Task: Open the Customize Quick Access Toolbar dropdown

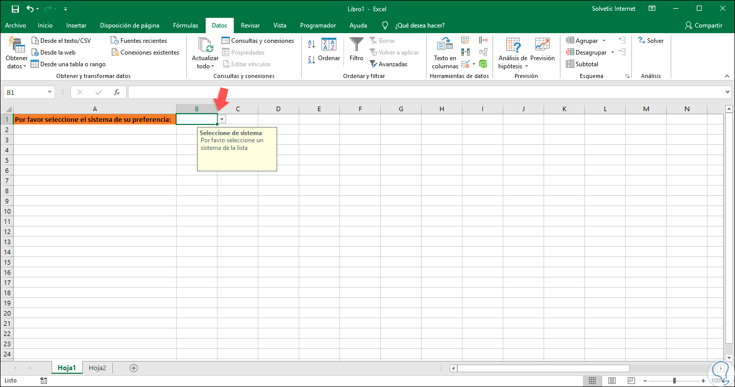Action: [66, 9]
